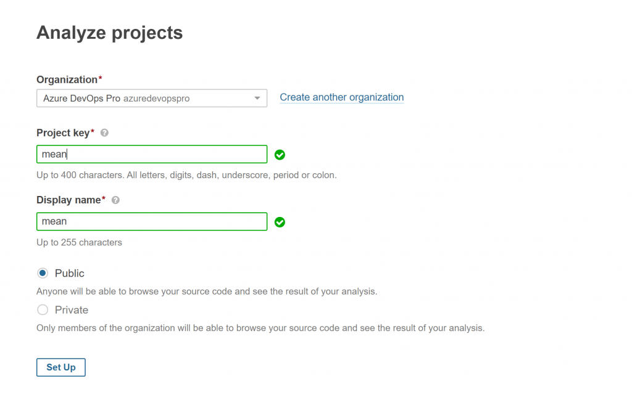Open the Azure DevOps Pro organization selector

coord(151,97)
